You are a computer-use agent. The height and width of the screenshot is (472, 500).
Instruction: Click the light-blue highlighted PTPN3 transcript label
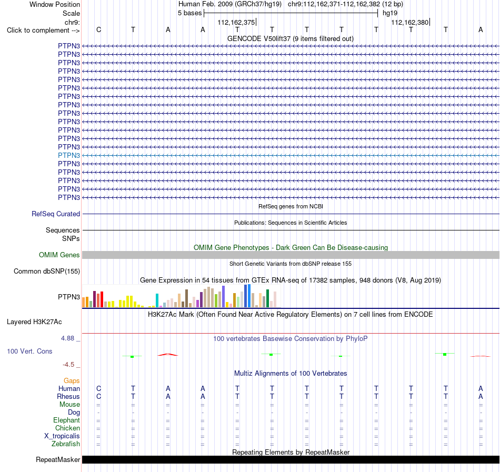click(69, 156)
